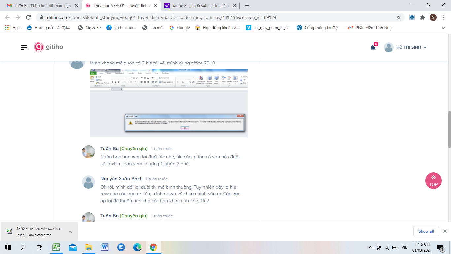Show hidden system tray icons

(371, 247)
